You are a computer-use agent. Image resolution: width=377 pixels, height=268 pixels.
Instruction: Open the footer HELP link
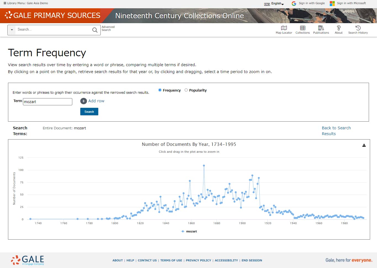click(130, 260)
